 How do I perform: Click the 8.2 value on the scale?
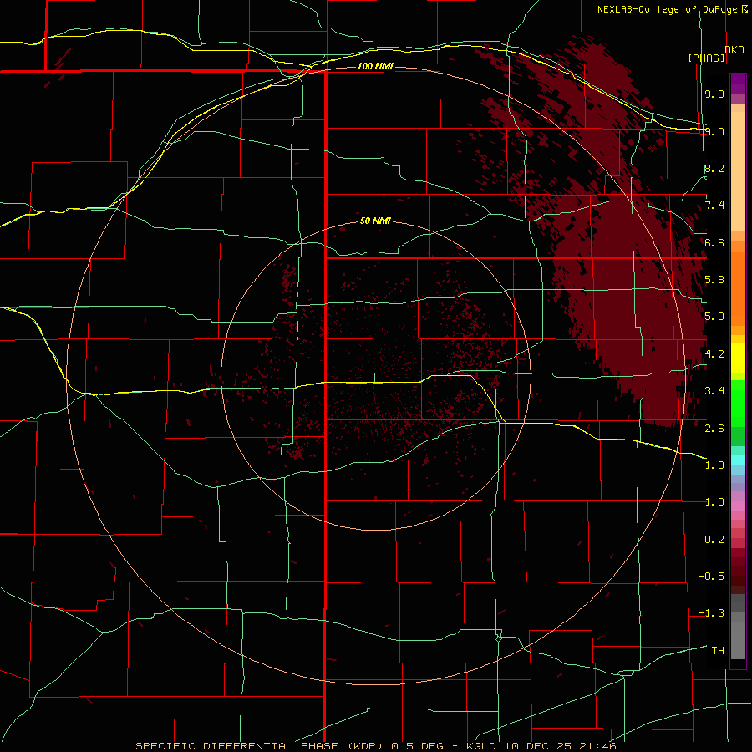[714, 168]
